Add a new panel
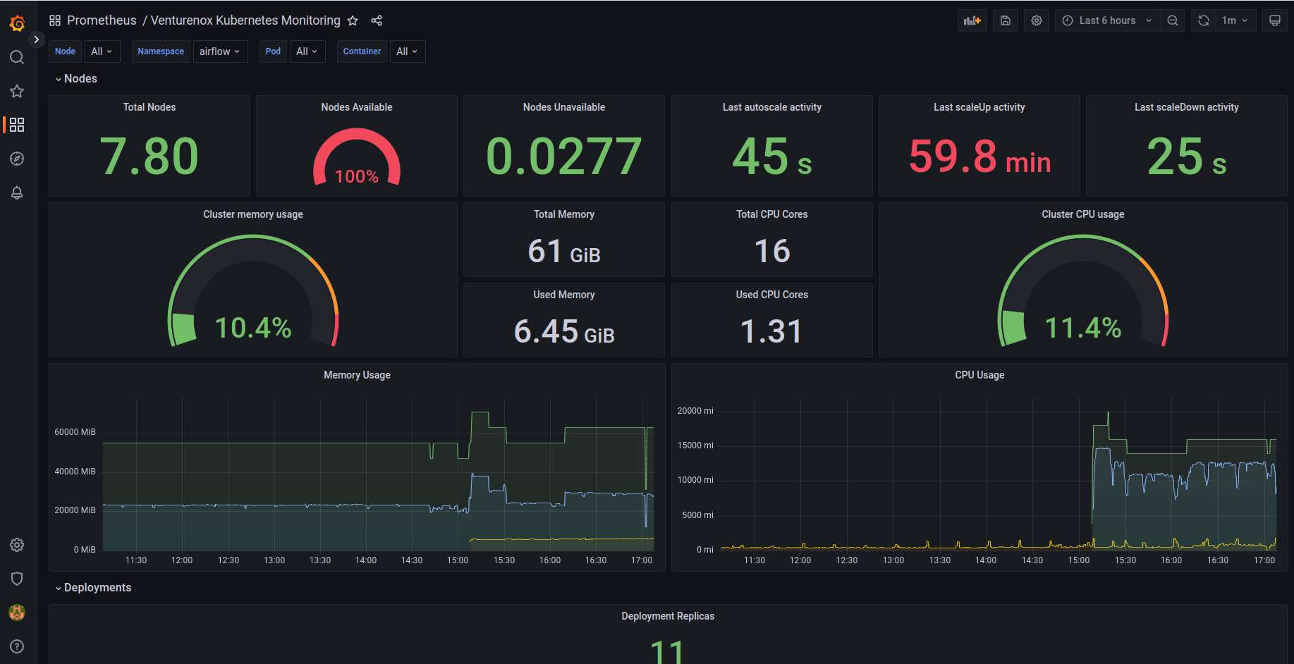This screenshot has height=664, width=1294. point(972,20)
